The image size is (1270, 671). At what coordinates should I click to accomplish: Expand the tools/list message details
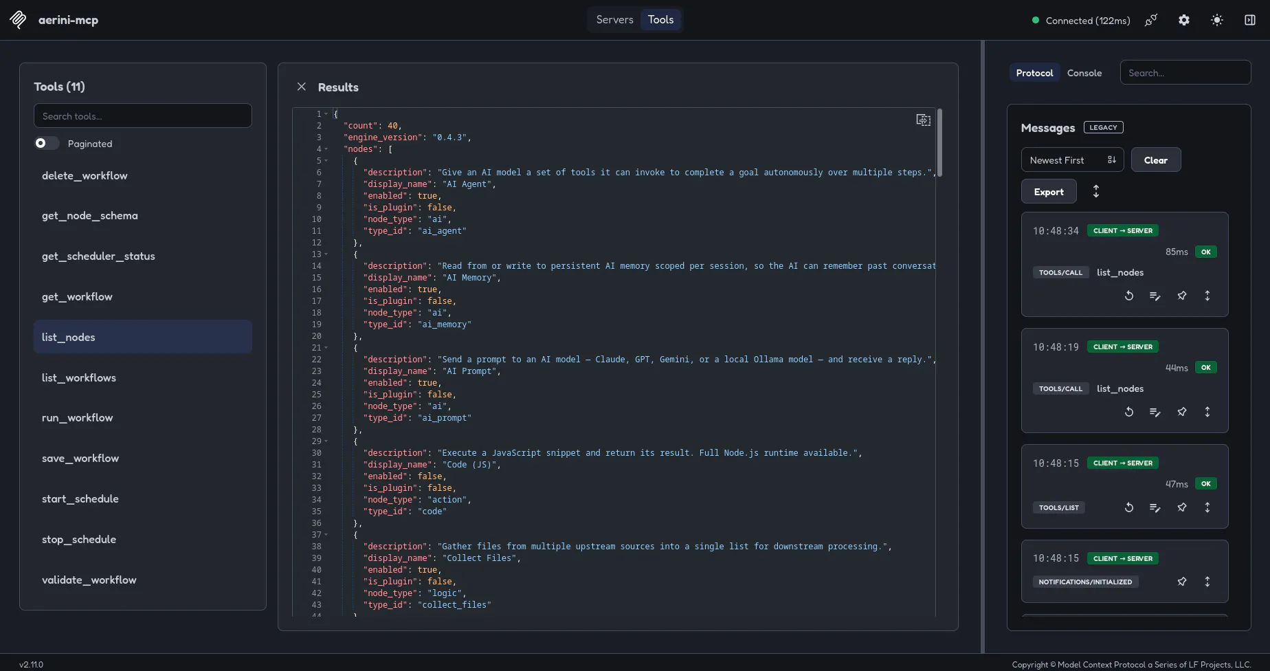click(1207, 507)
